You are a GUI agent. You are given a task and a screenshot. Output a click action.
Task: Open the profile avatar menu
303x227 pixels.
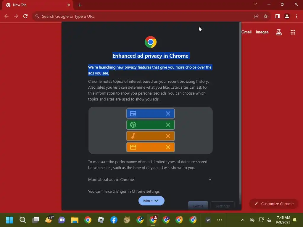[287, 17]
